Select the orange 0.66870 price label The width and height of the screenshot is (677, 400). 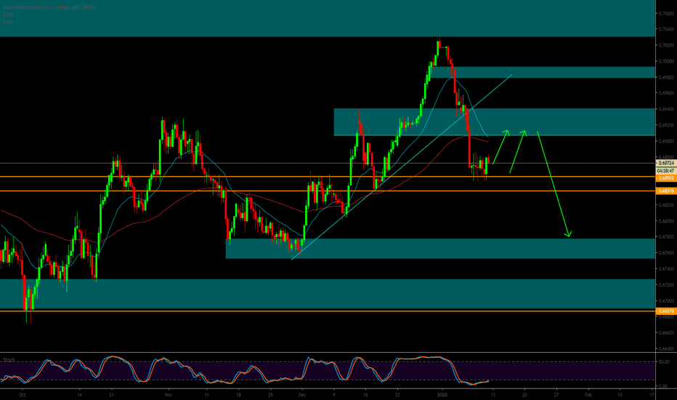coord(665,311)
